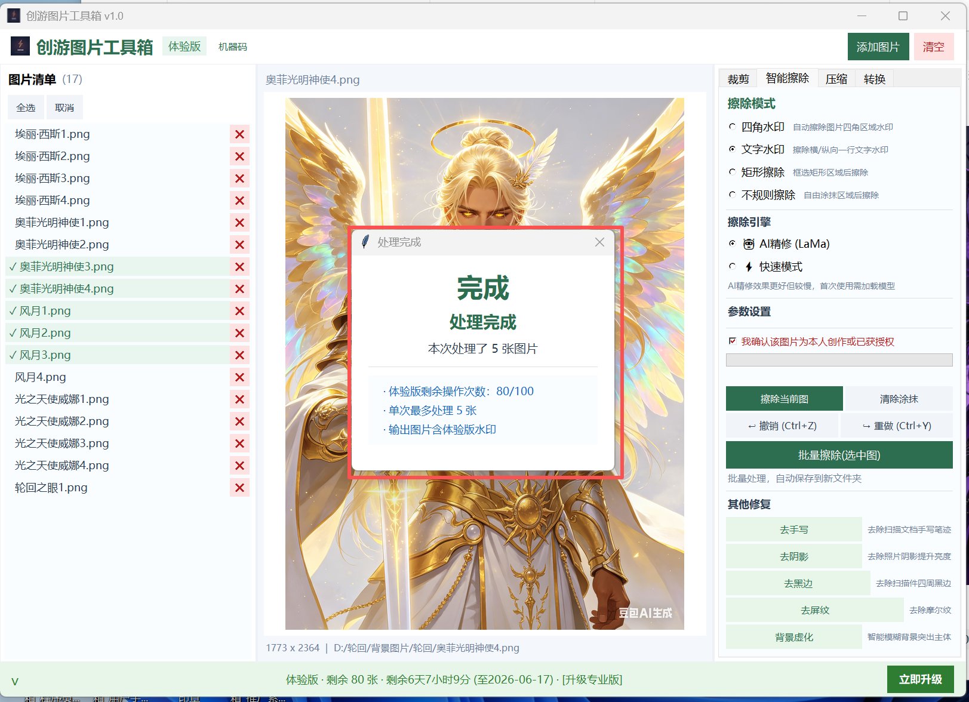Image resolution: width=969 pixels, height=702 pixels.
Task: Delete 奥菲光明神使4.png using red X
Action: (239, 289)
